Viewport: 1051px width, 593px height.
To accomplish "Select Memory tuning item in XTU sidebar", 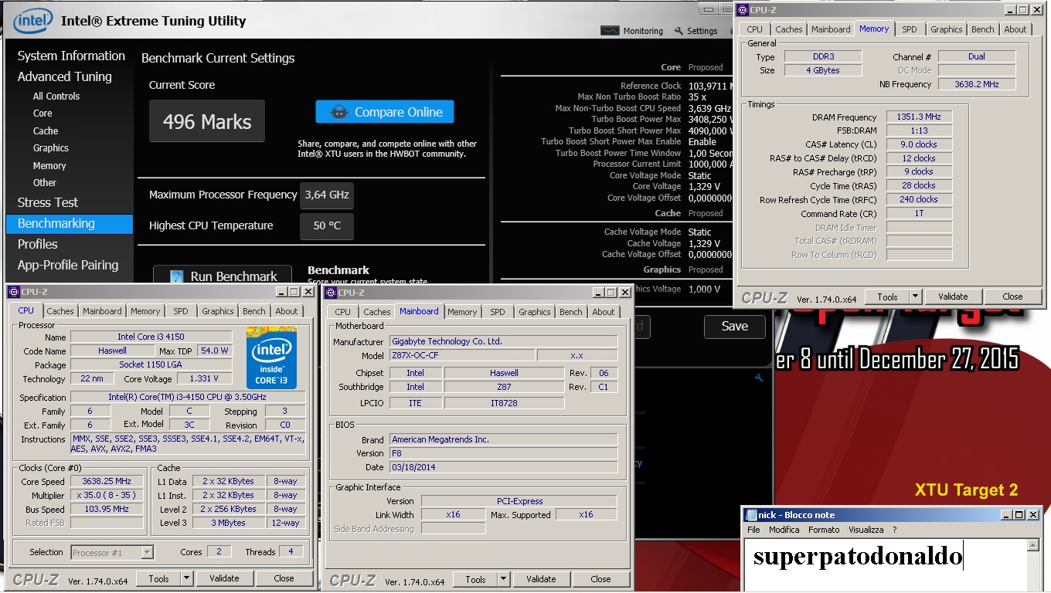I will click(49, 165).
